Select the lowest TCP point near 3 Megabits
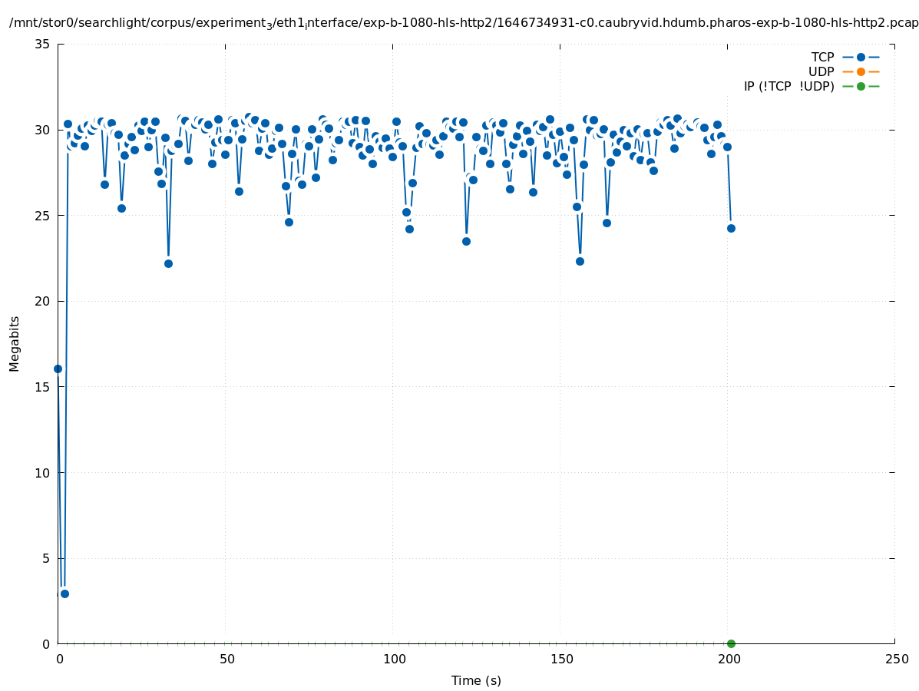The image size is (919, 691). (x=64, y=593)
